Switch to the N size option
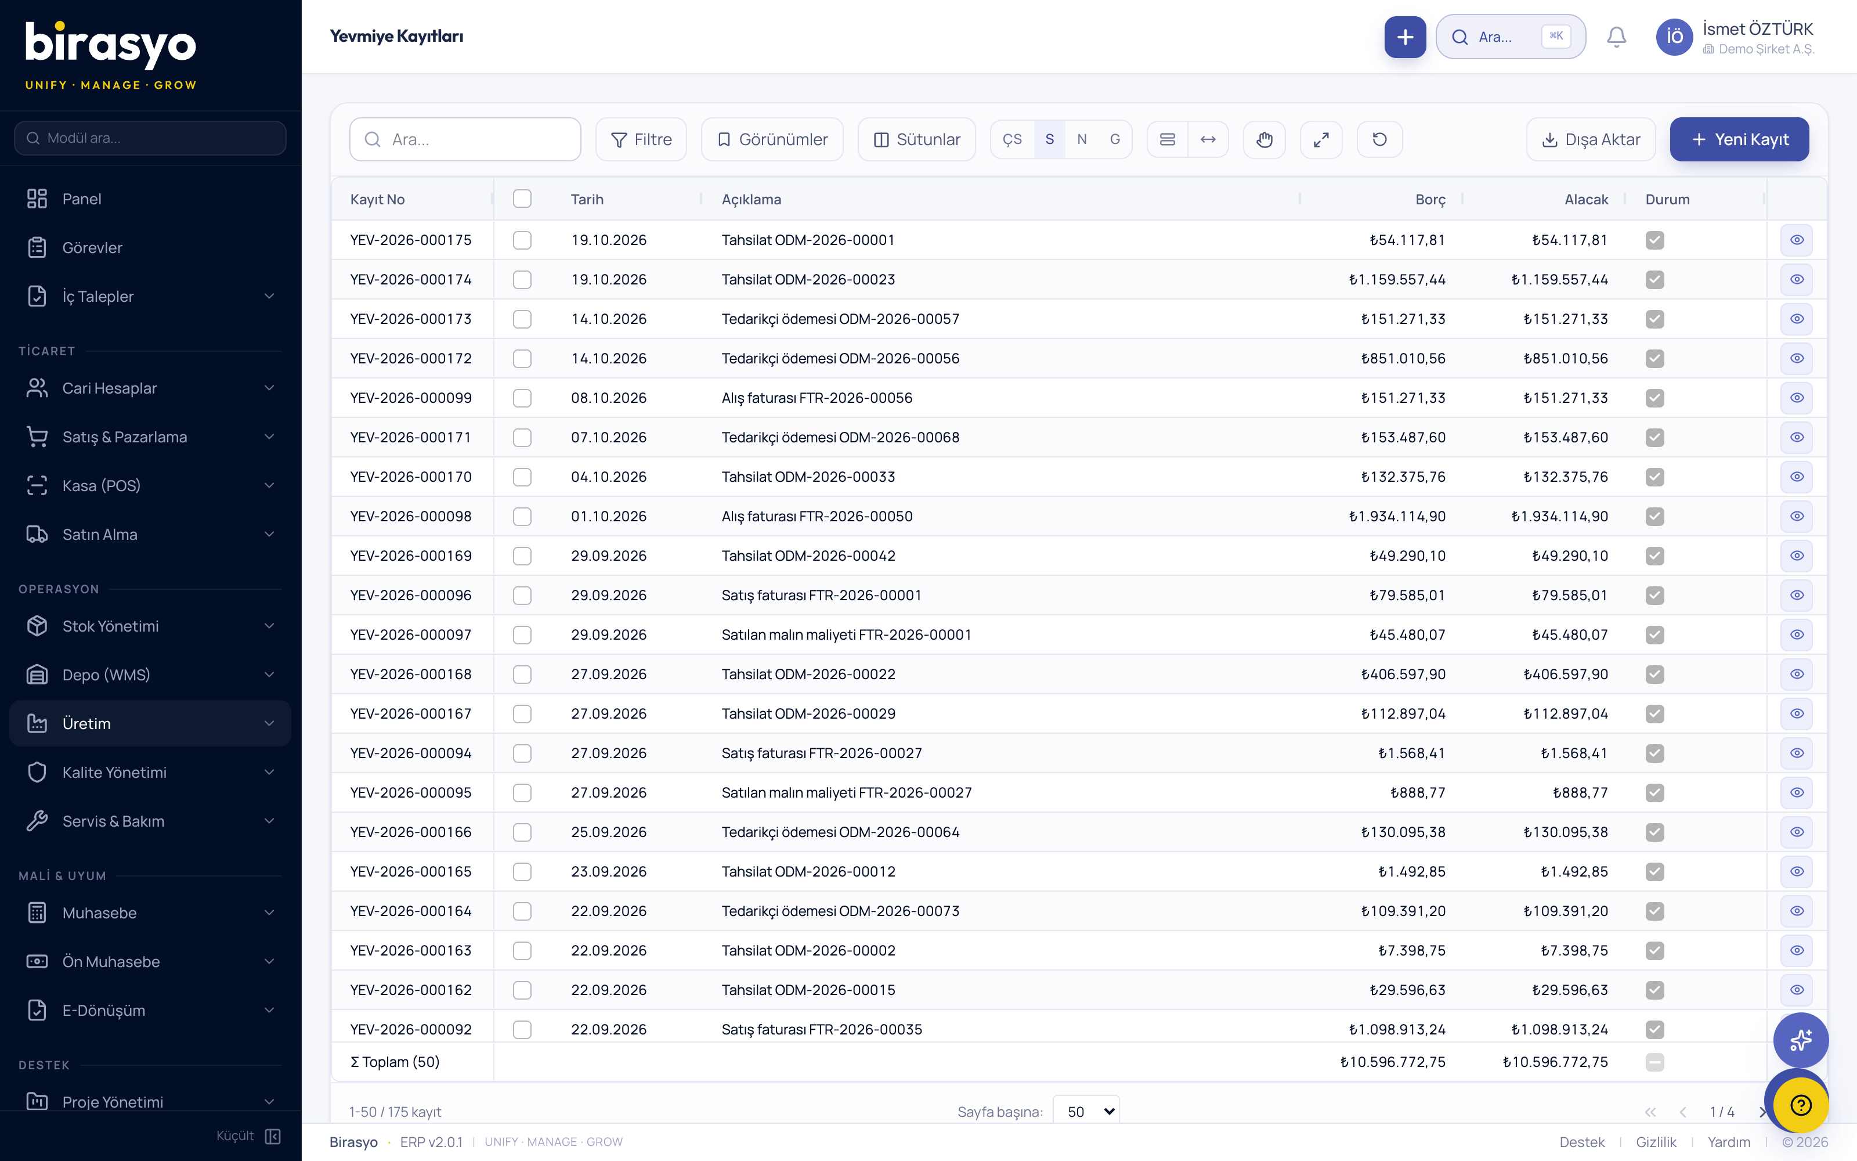 [x=1081, y=139]
